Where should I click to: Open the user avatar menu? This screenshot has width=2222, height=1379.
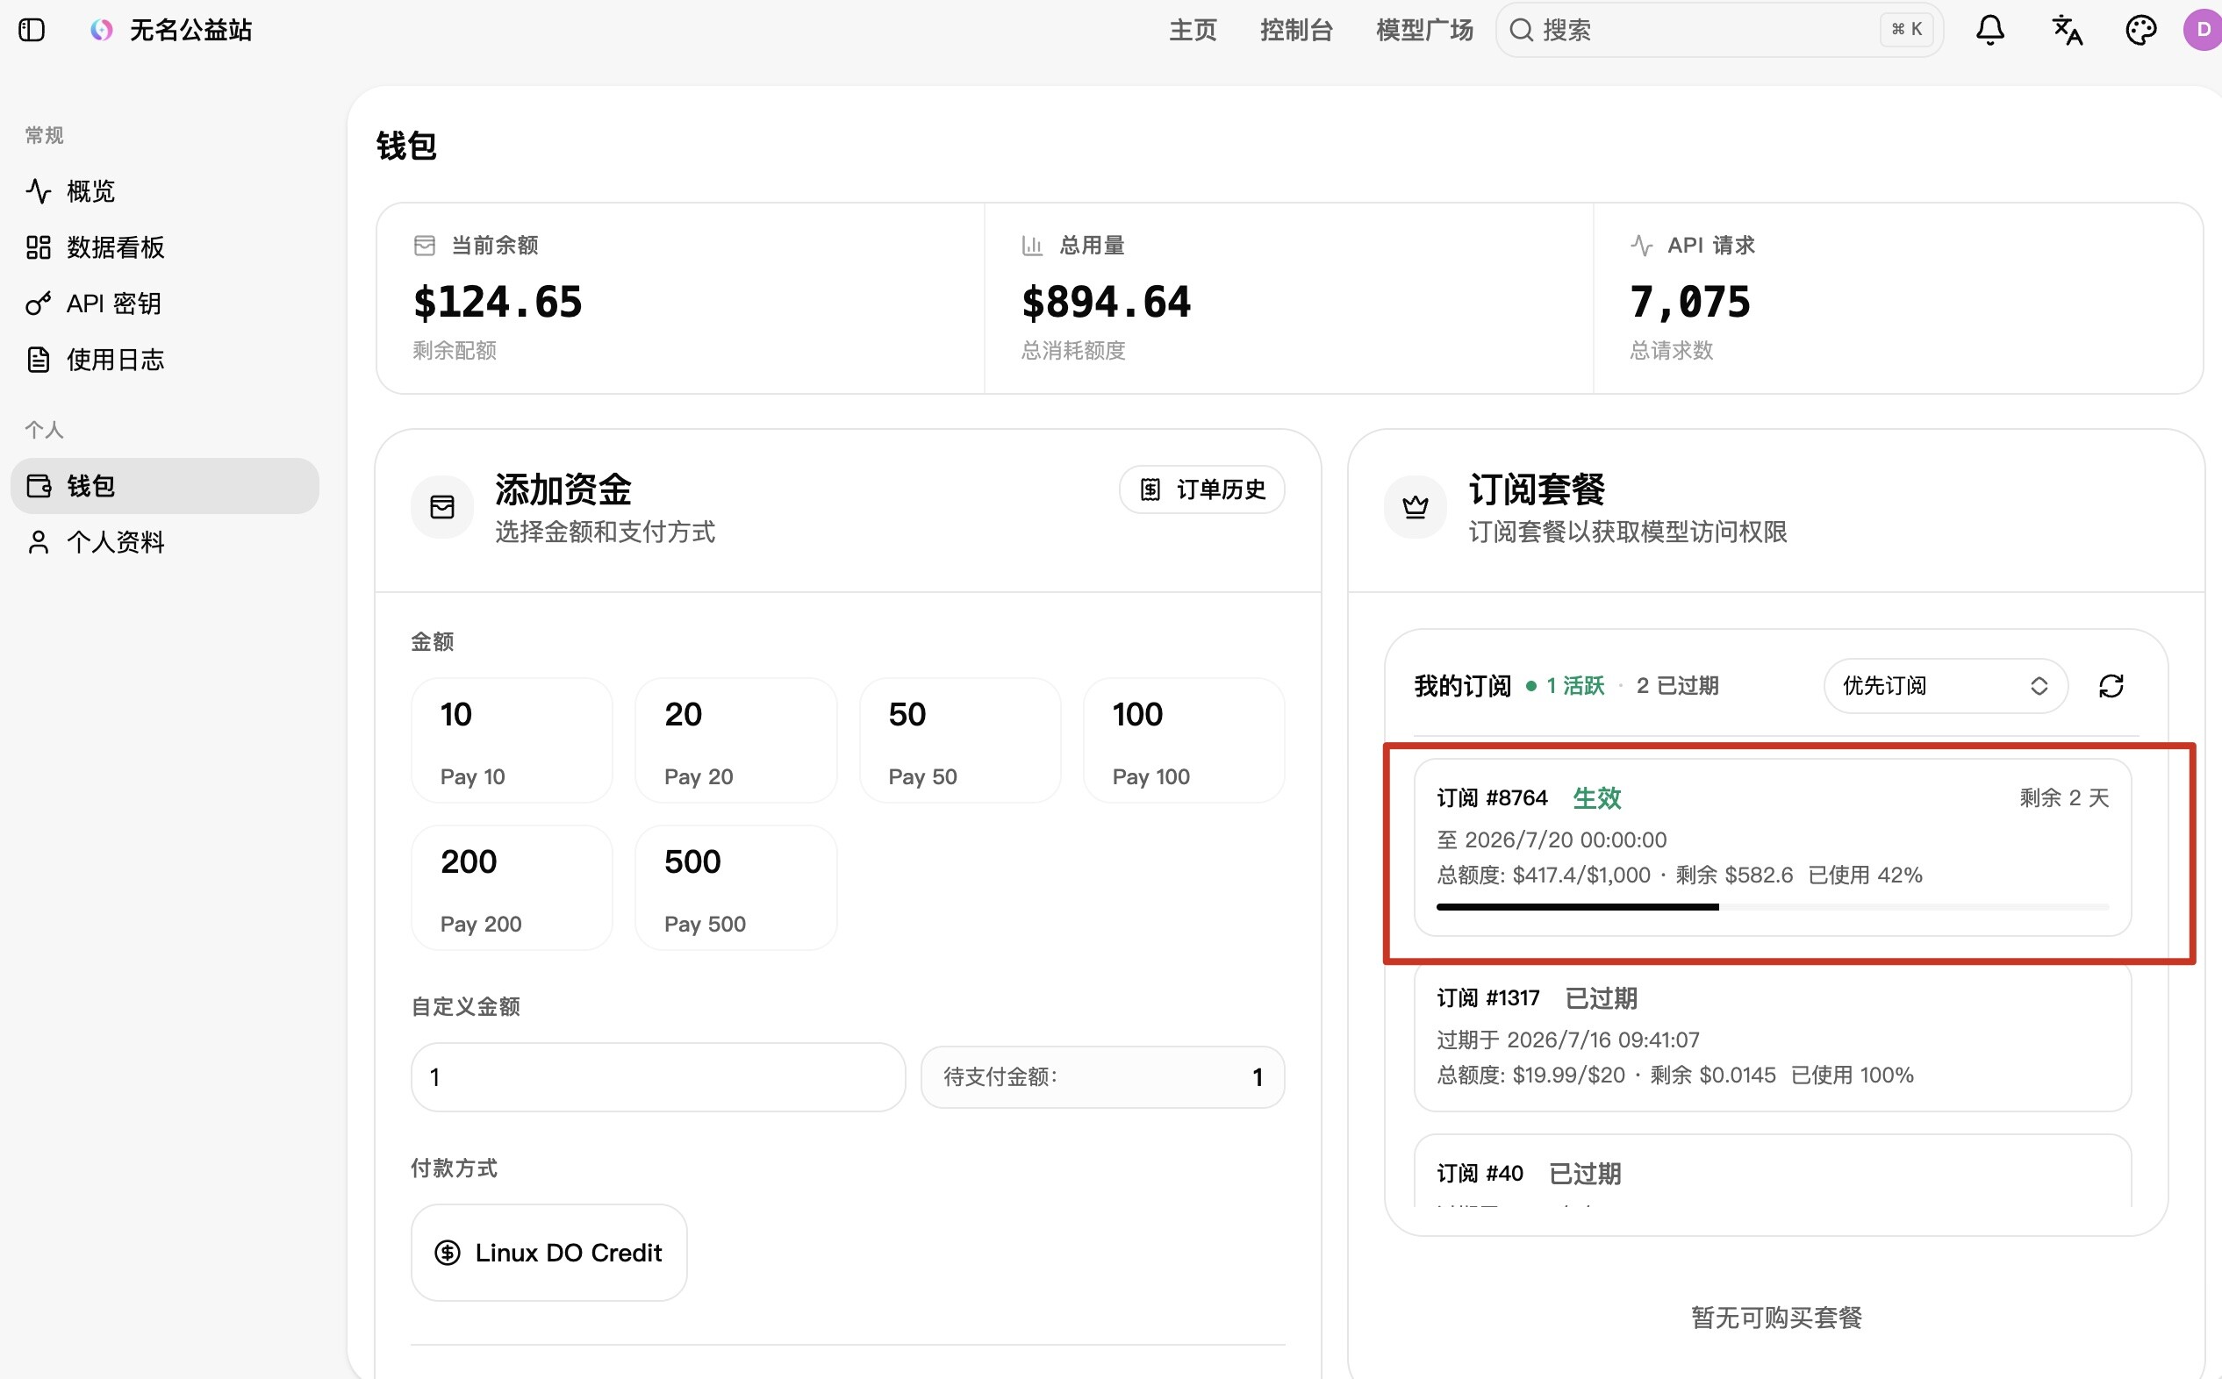pyautogui.click(x=2202, y=30)
